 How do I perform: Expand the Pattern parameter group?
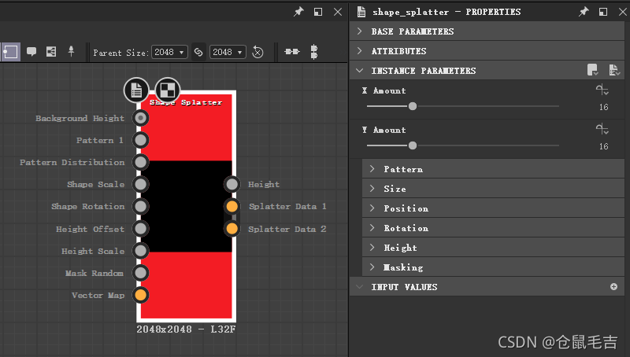pyautogui.click(x=494, y=169)
